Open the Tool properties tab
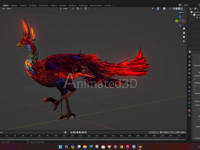Image resolution: width=200 pixels, height=150 pixels. pyautogui.click(x=189, y=57)
